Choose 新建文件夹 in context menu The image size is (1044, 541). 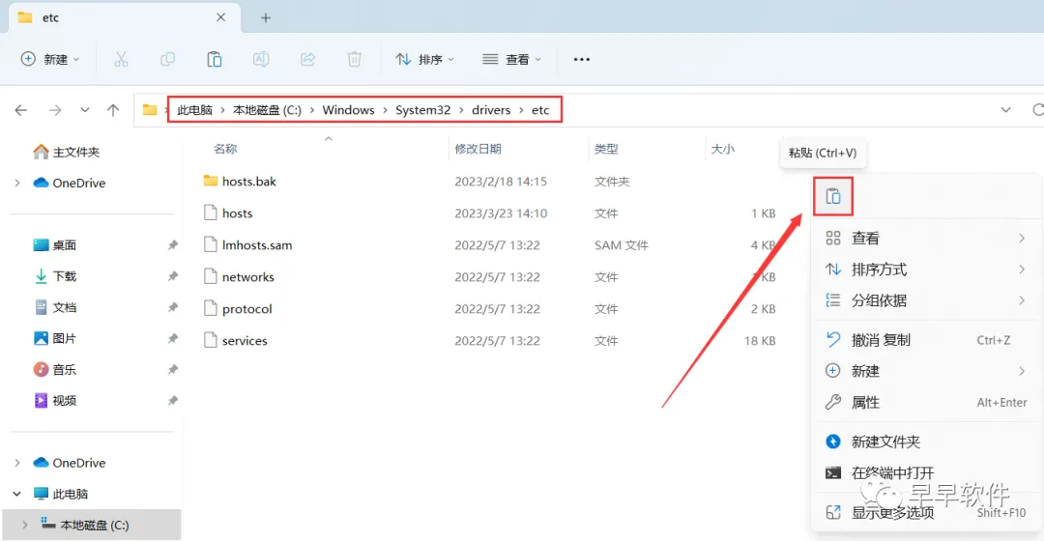click(x=926, y=441)
